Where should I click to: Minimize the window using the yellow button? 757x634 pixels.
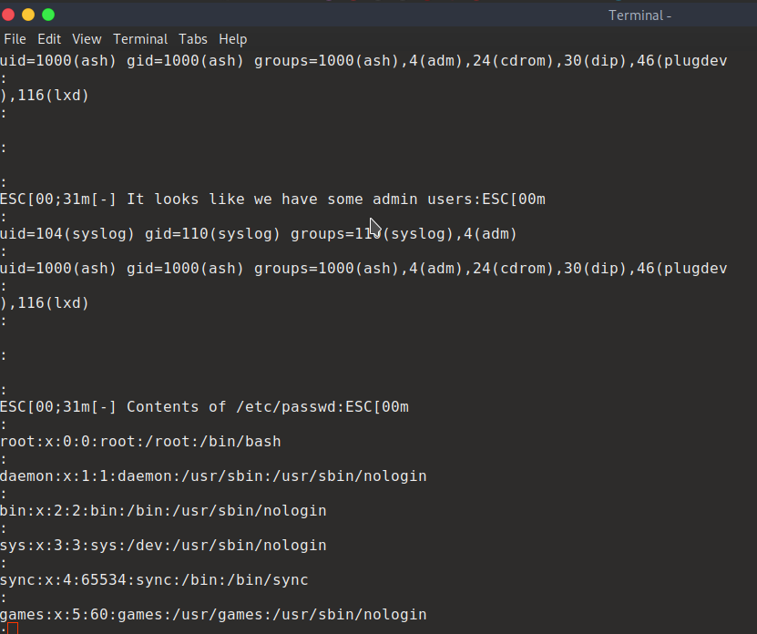click(28, 15)
